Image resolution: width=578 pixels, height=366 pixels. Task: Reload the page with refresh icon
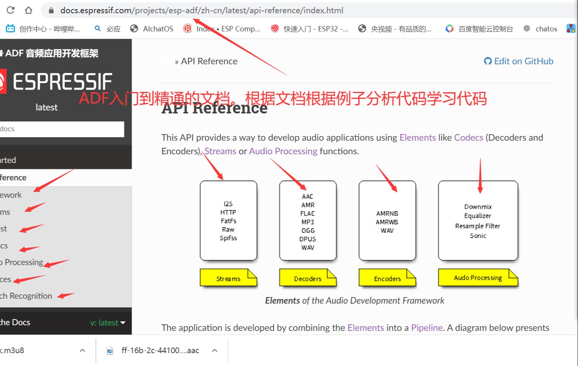[x=11, y=10]
